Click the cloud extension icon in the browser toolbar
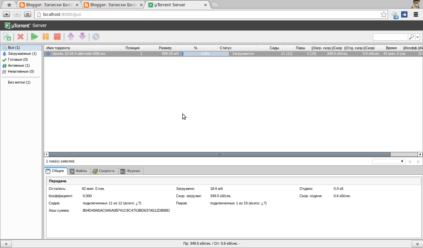 click(x=395, y=15)
